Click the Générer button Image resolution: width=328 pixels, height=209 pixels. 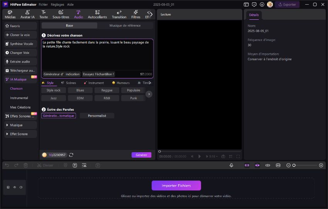click(x=141, y=155)
